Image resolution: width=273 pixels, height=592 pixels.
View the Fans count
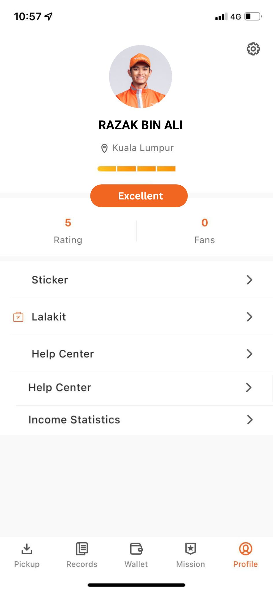205,223
